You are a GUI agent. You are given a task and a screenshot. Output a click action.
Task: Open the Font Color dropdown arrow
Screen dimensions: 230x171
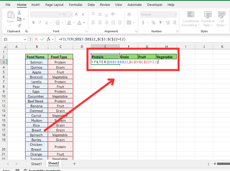coord(84,23)
